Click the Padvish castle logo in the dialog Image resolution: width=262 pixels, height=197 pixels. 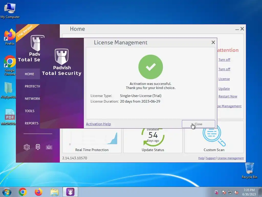pyautogui.click(x=62, y=57)
